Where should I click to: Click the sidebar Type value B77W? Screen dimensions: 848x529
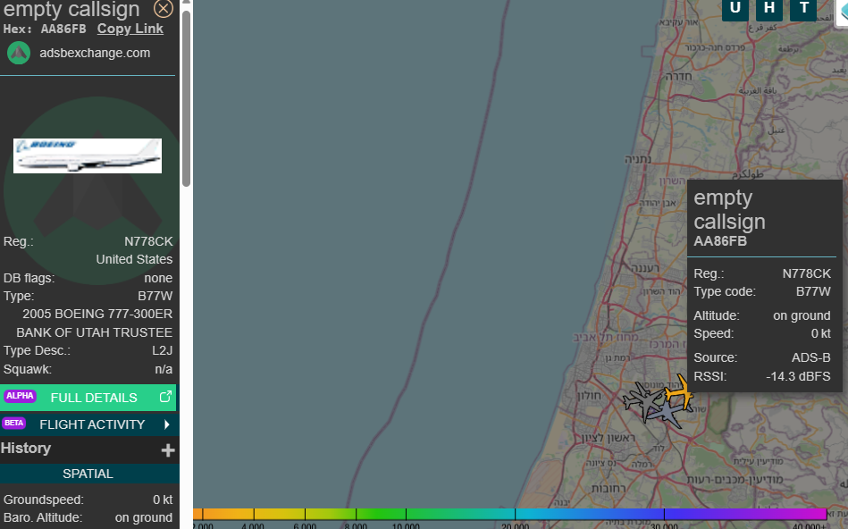click(x=155, y=296)
